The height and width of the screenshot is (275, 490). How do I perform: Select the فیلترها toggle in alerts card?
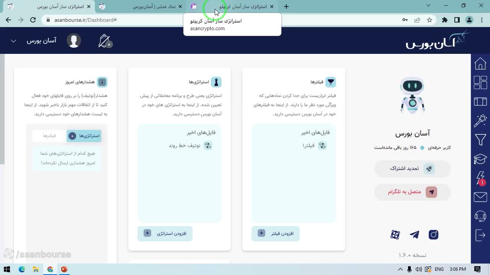pyautogui.click(x=49, y=136)
